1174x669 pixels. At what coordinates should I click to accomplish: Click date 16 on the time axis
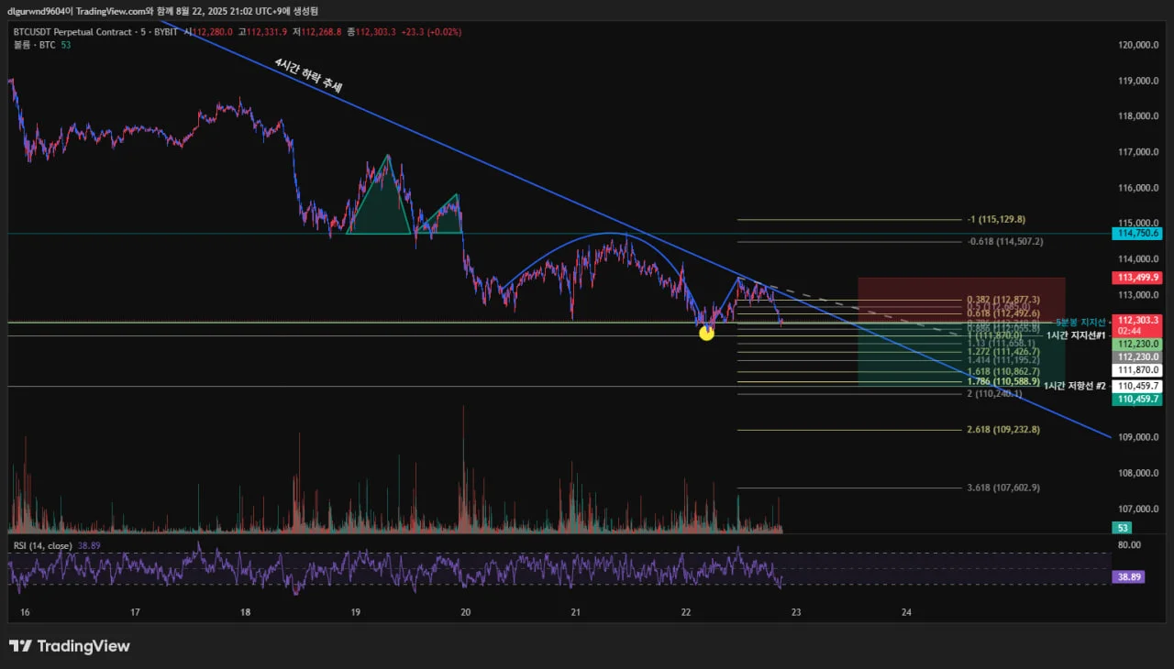pos(25,612)
